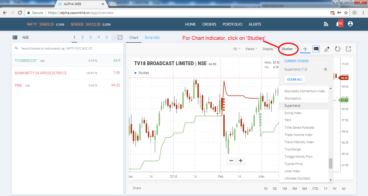
Task: Reload the page in browser
Action: coord(20,13)
